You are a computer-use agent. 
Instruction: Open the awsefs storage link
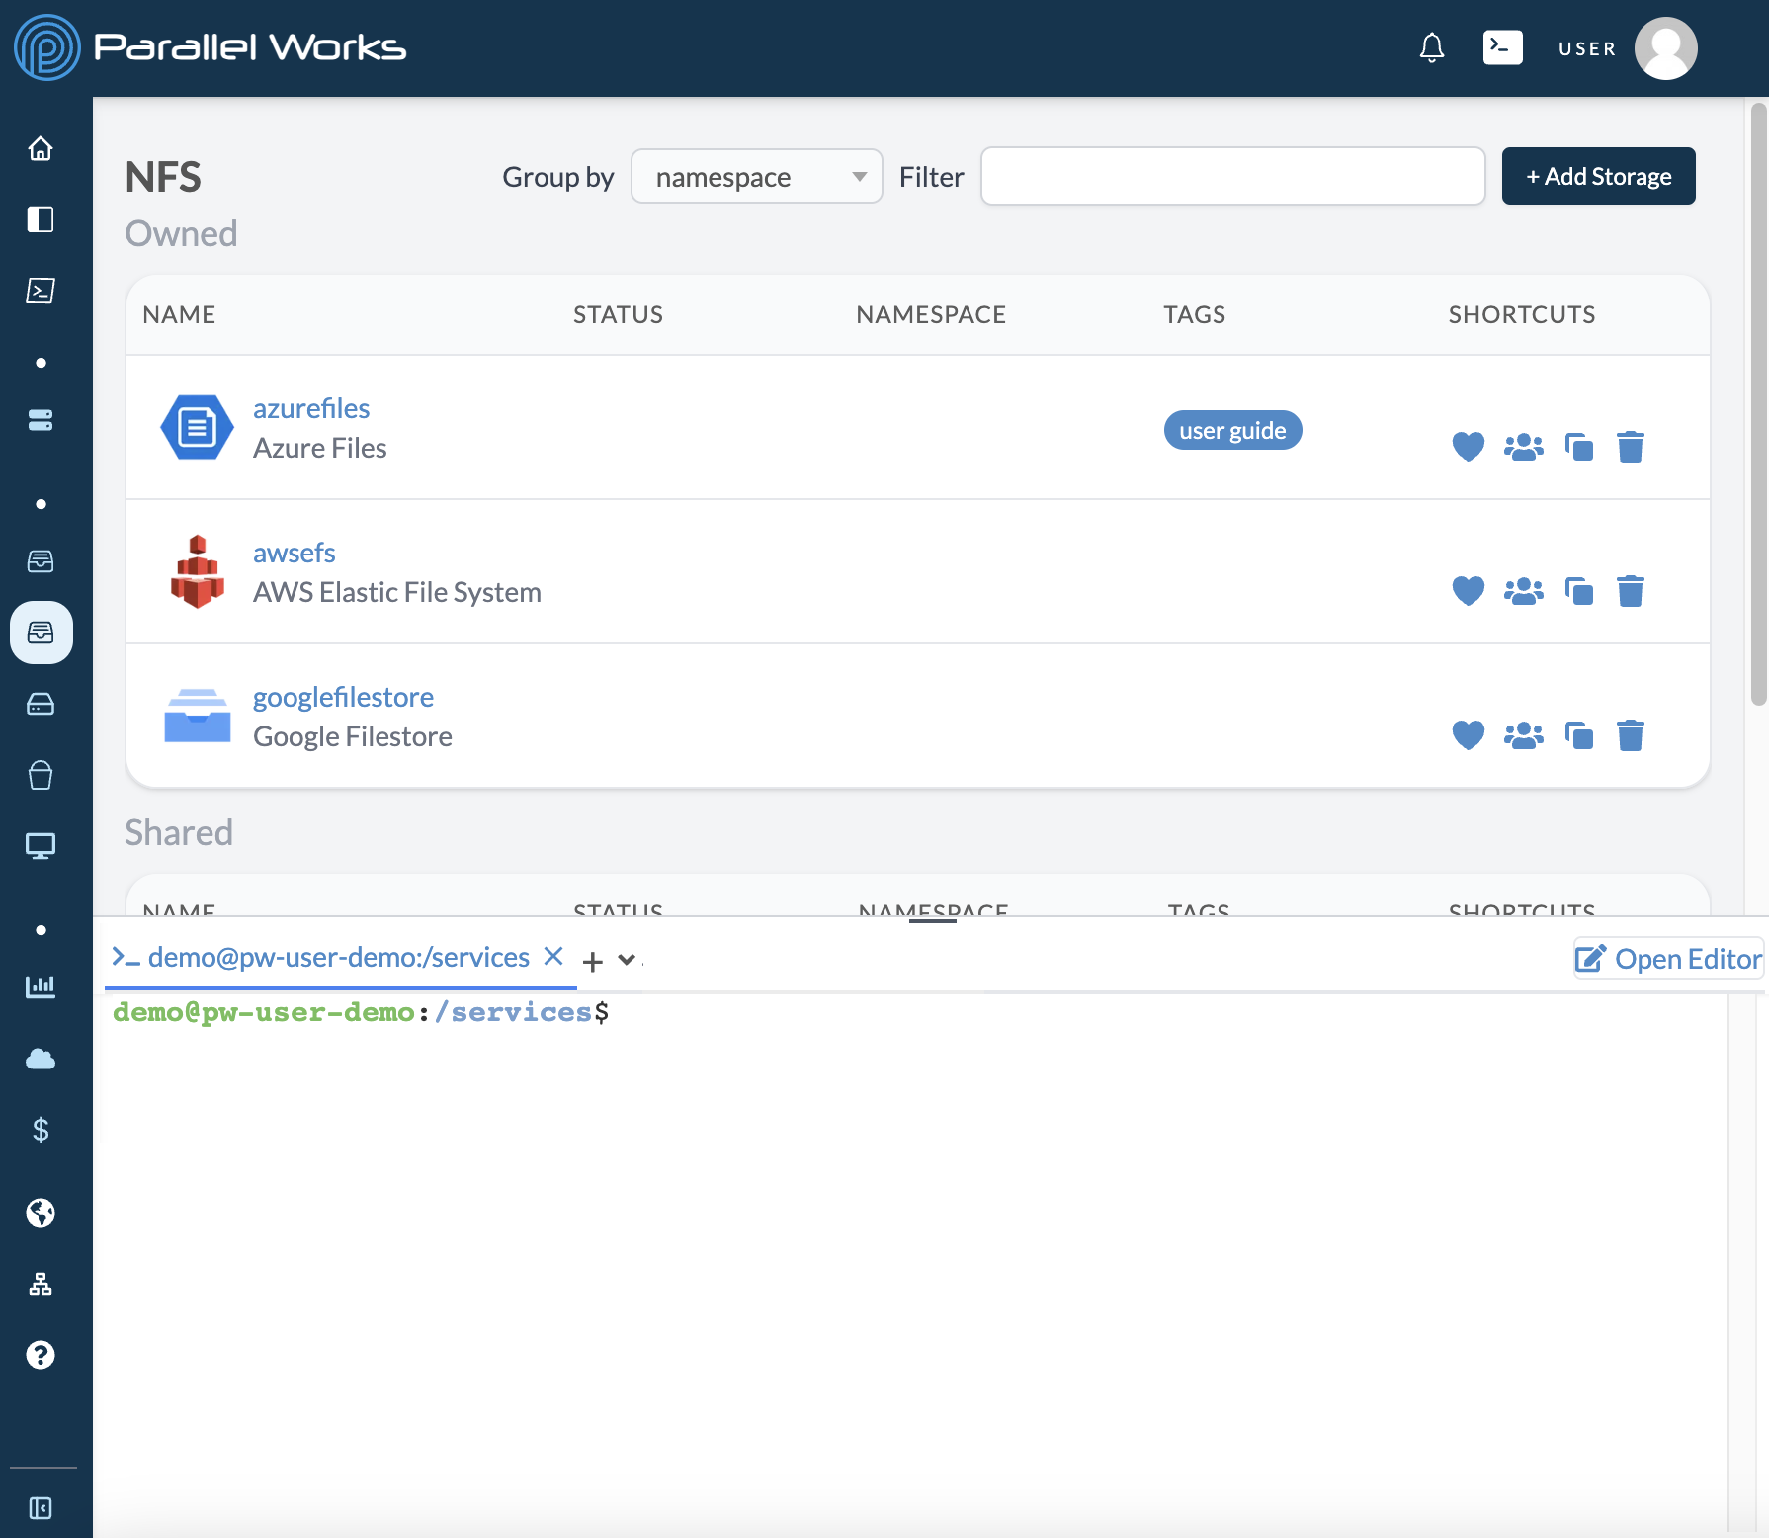coord(295,553)
